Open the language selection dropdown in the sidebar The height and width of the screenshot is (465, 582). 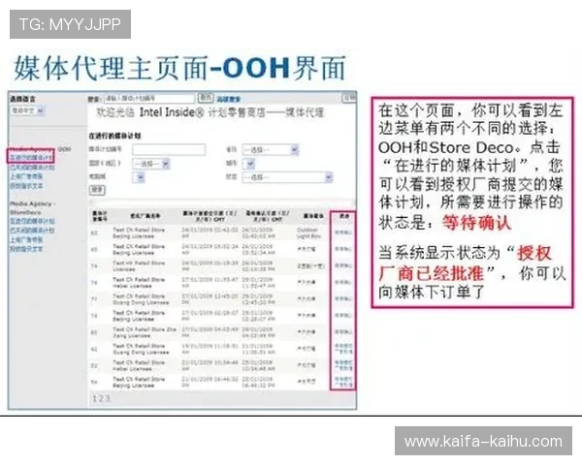[x=27, y=110]
